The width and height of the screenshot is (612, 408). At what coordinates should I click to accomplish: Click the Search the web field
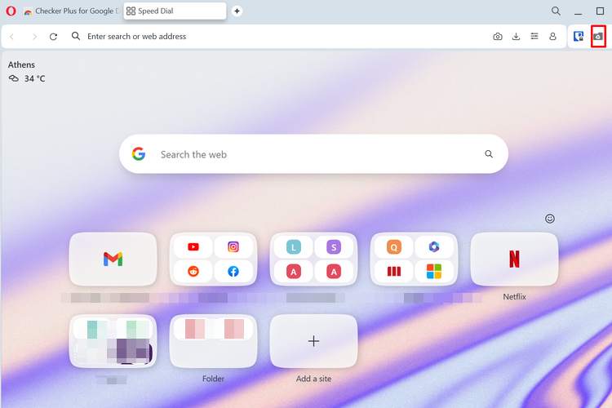click(313, 154)
